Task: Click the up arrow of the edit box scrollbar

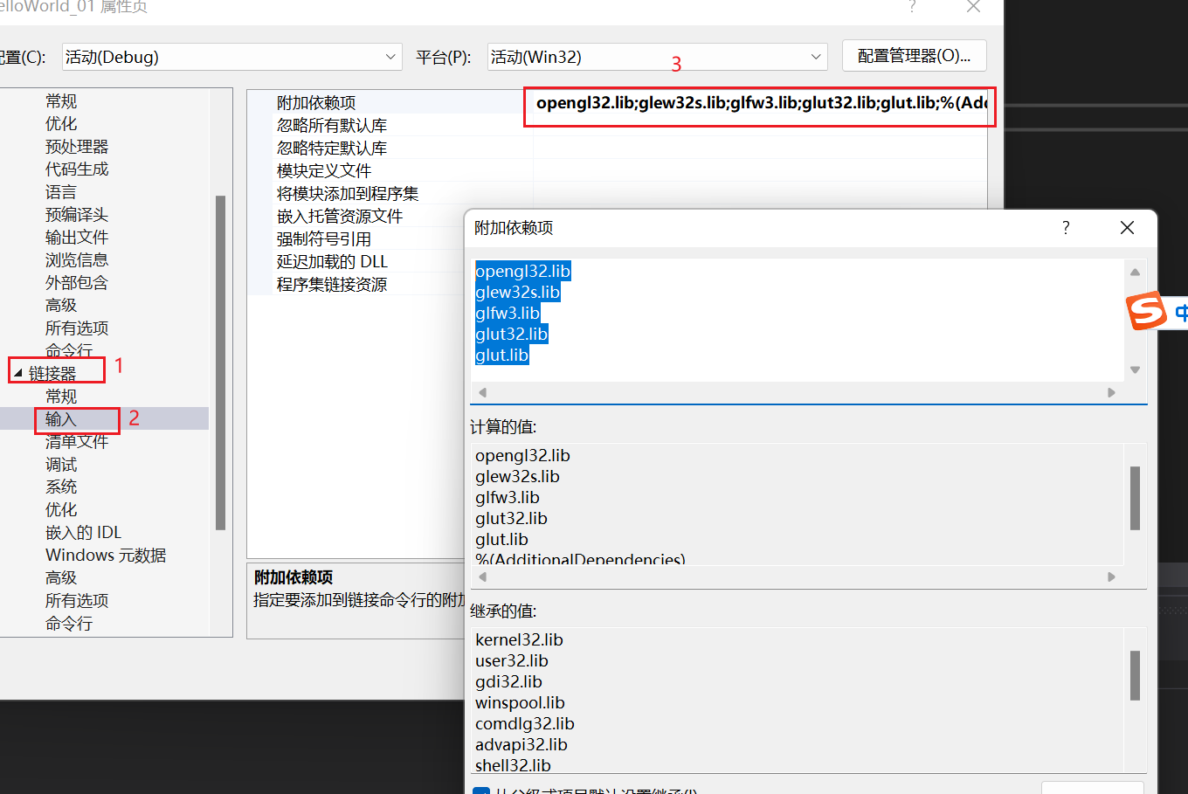Action: pyautogui.click(x=1135, y=272)
